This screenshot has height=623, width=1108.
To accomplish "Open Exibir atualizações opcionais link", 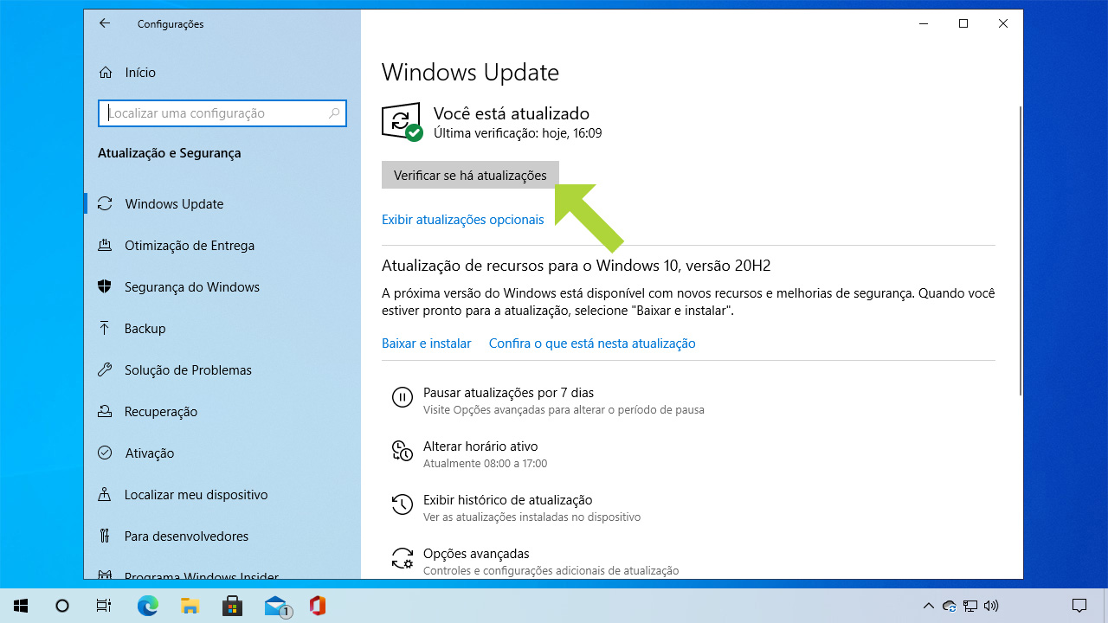I will pyautogui.click(x=463, y=220).
